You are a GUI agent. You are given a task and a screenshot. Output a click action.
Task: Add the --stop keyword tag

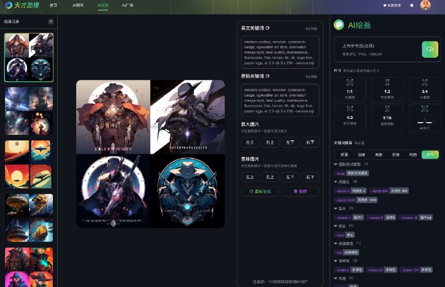344,235
